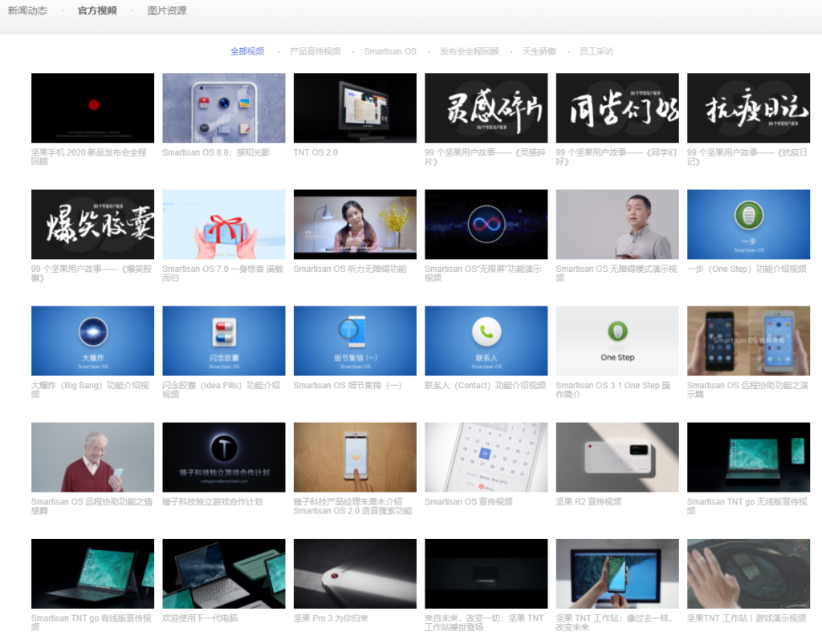The height and width of the screenshot is (640, 822).
Task: Play the 爆笑胶囊 user story video
Action: click(x=93, y=224)
